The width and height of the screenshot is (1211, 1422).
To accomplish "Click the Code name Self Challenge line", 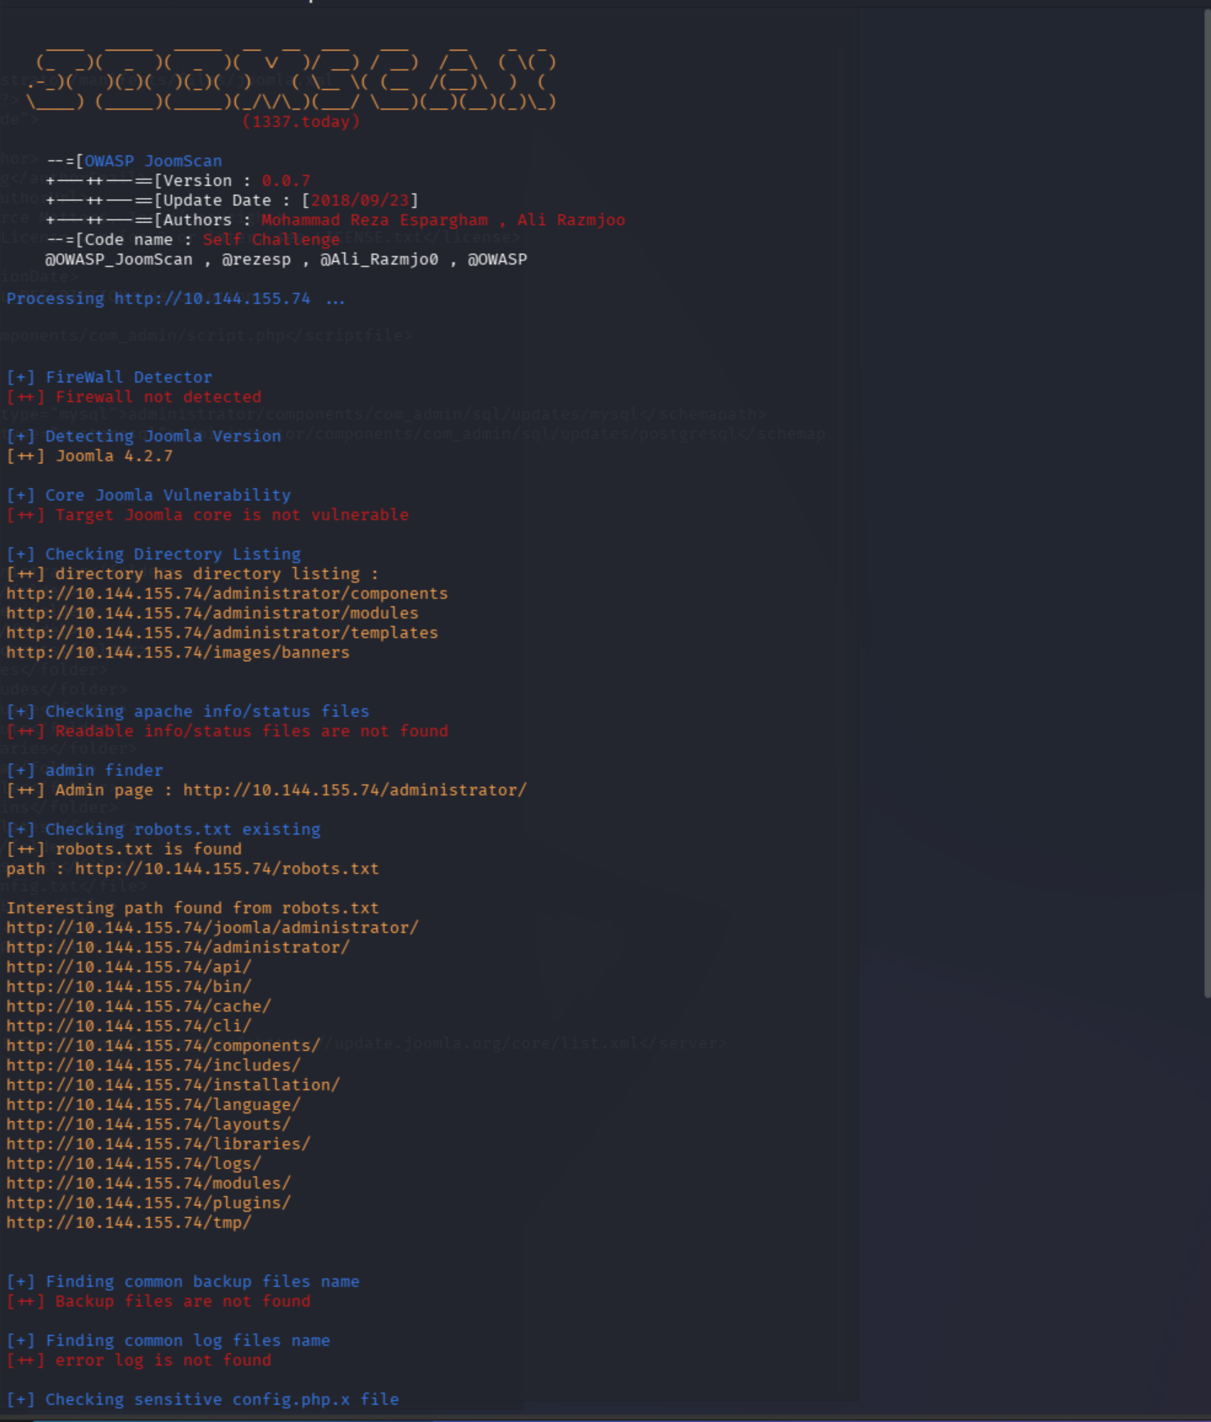I will click(x=193, y=239).
